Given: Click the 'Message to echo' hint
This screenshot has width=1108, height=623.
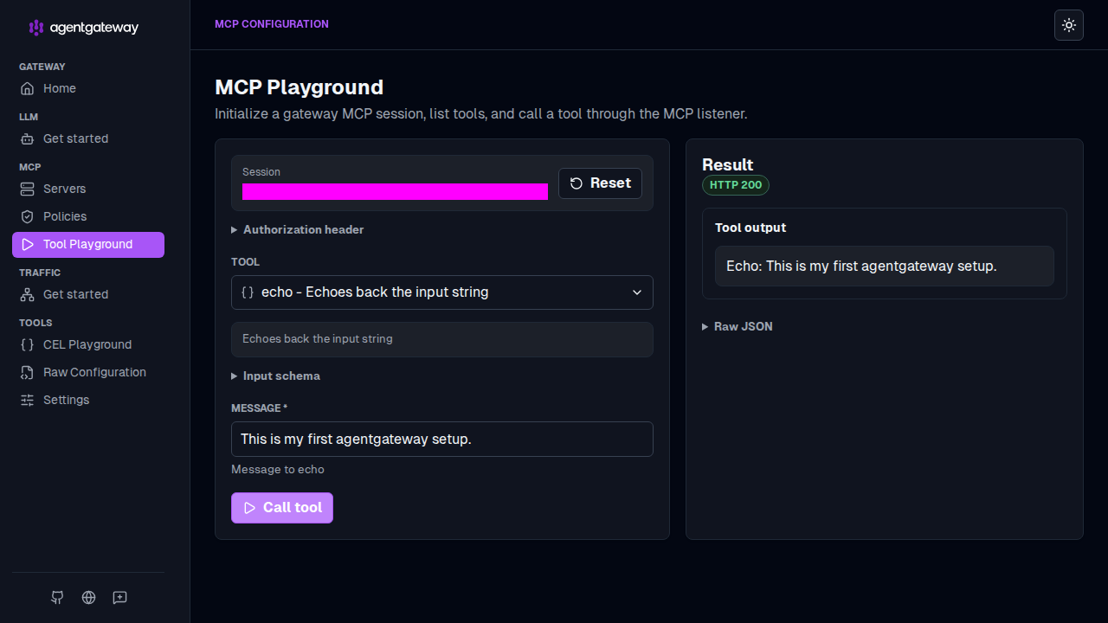Looking at the screenshot, I should click(278, 469).
